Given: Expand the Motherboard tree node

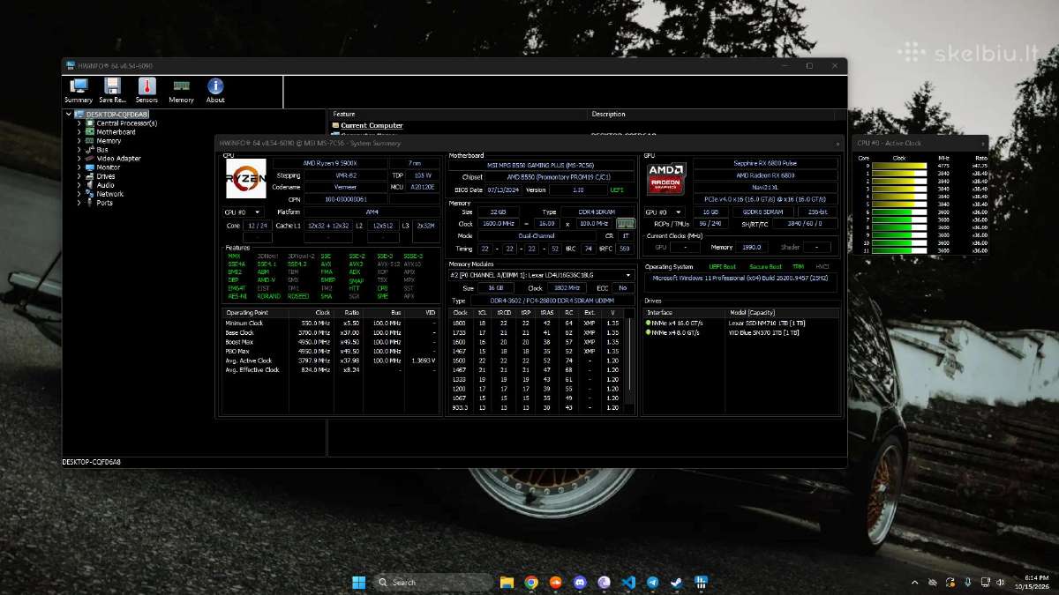Looking at the screenshot, I should tap(79, 132).
